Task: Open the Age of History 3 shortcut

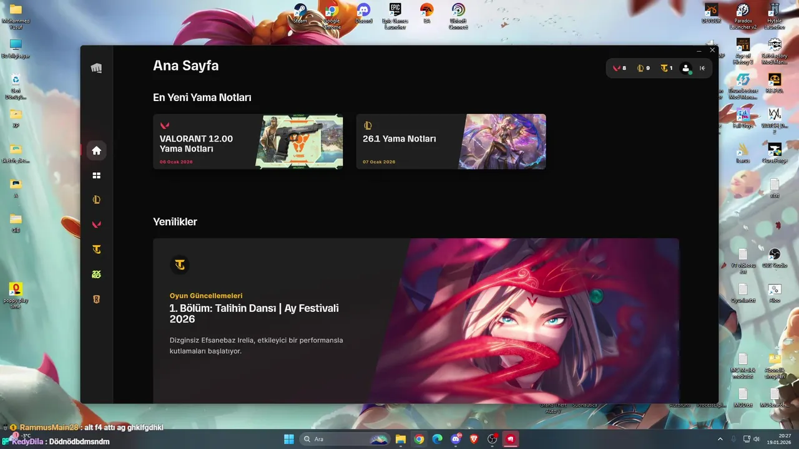Action: 743,51
